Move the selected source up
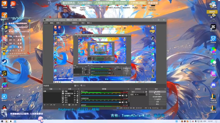 coord(73,105)
